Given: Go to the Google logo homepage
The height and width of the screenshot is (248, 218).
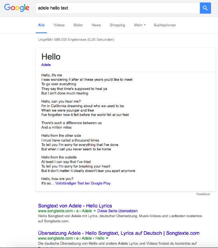Looking at the screenshot, I should (17, 8).
